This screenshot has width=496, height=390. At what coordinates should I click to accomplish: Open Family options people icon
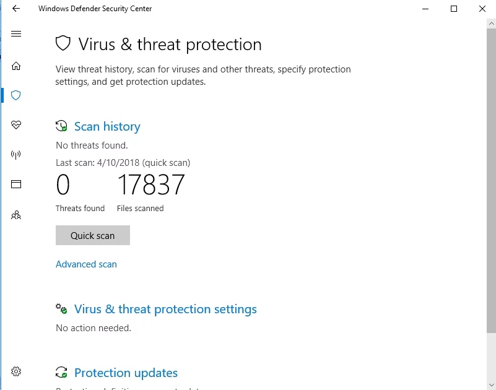click(x=16, y=215)
